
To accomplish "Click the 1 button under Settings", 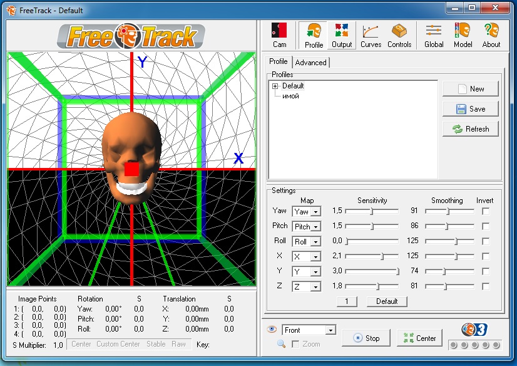I will tap(347, 301).
